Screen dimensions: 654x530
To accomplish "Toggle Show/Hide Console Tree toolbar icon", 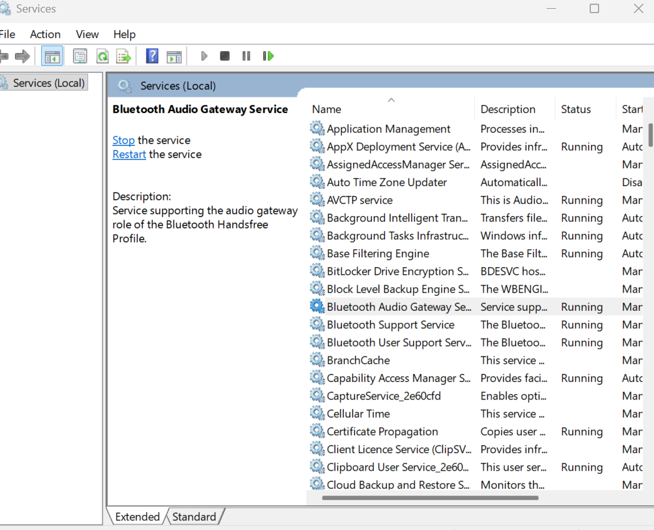I will point(52,56).
